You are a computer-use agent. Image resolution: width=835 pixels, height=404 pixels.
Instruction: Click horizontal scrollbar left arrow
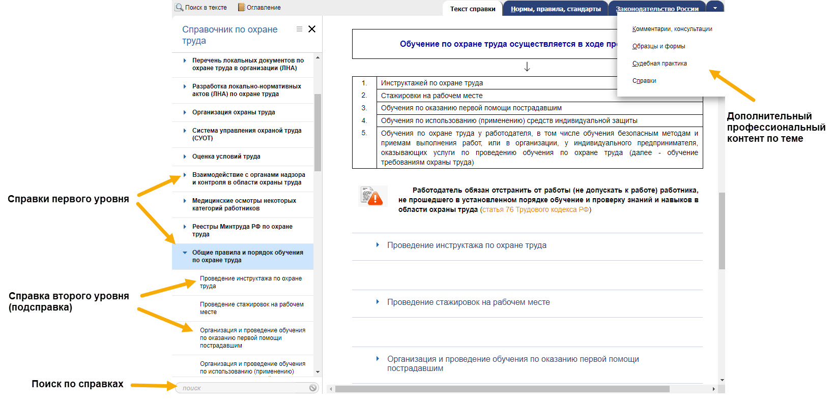pyautogui.click(x=331, y=389)
